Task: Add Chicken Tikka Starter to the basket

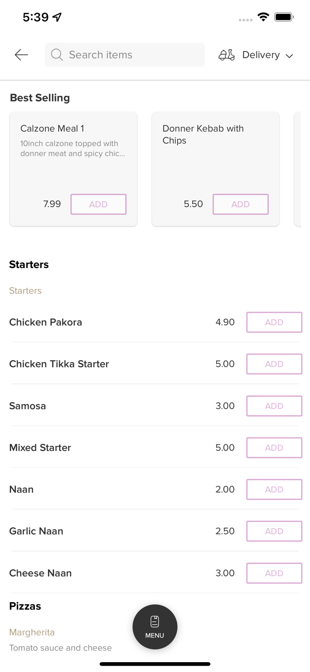Action: tap(274, 364)
